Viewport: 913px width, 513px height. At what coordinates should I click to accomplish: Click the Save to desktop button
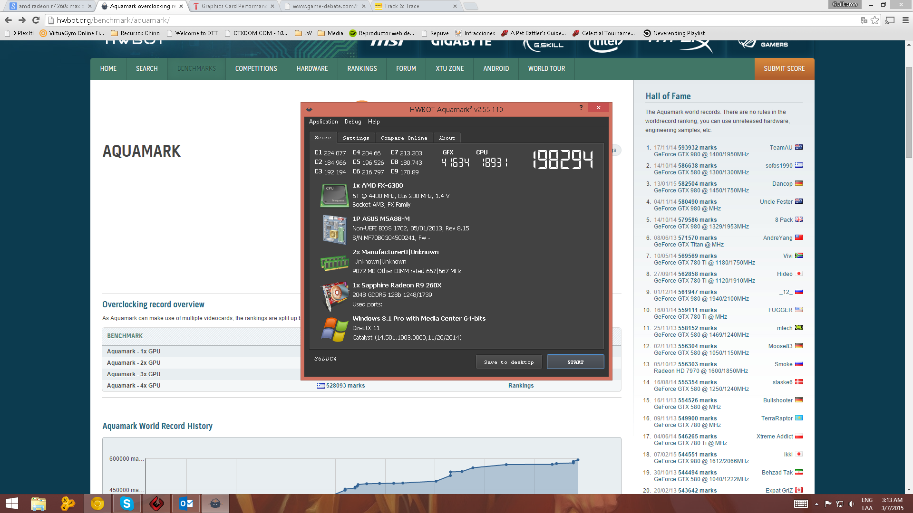[x=509, y=362]
